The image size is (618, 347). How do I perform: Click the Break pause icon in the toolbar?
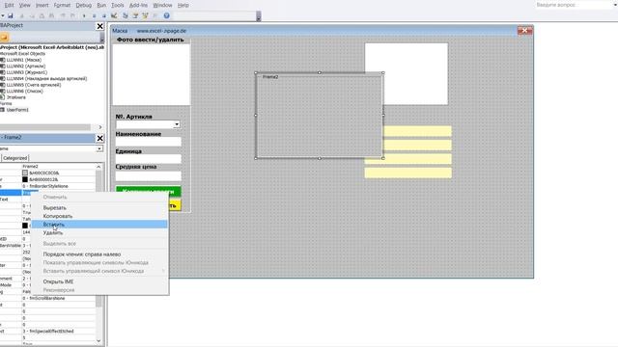pos(94,15)
